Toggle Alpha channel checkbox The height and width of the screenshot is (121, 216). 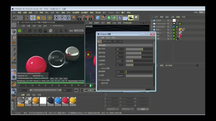[99, 80]
